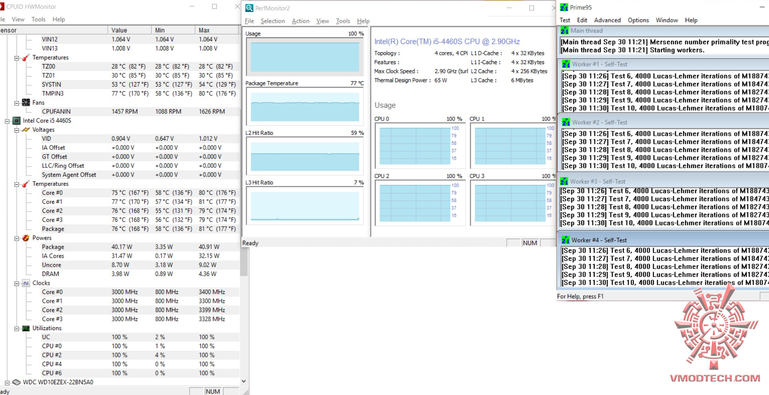Click the L3 Hit Ratio graph
This screenshot has height=395, width=769.
tap(305, 206)
